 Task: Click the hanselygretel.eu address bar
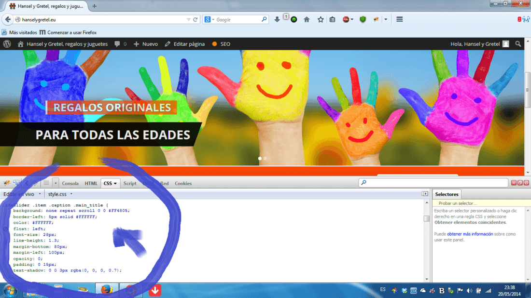[101, 20]
